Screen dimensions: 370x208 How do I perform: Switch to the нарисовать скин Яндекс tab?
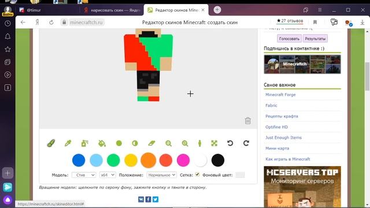tap(112, 10)
